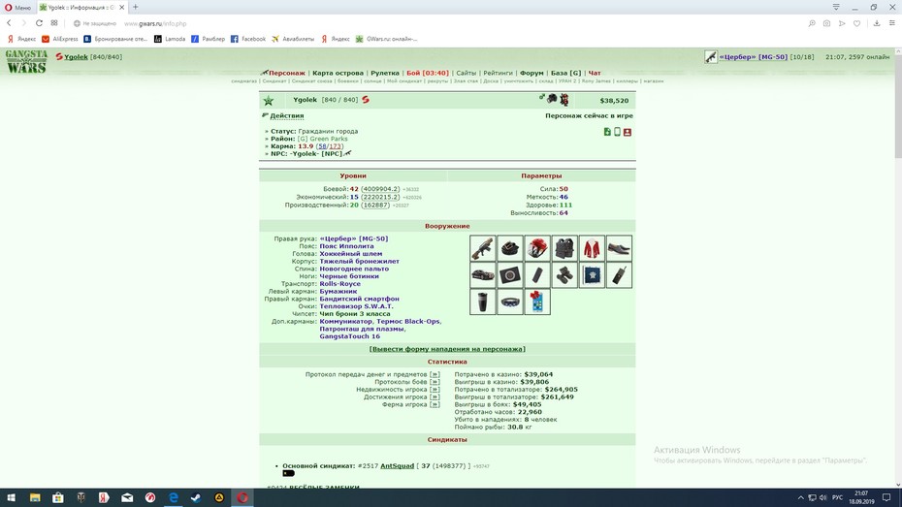Open the Форум forum section

[532, 73]
